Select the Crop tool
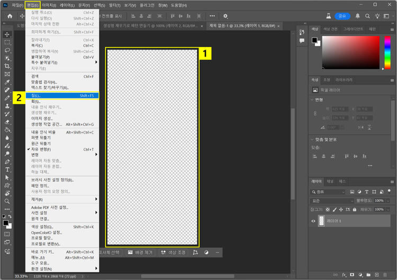Viewport: 397px width, 280px height. pyautogui.click(x=7, y=66)
